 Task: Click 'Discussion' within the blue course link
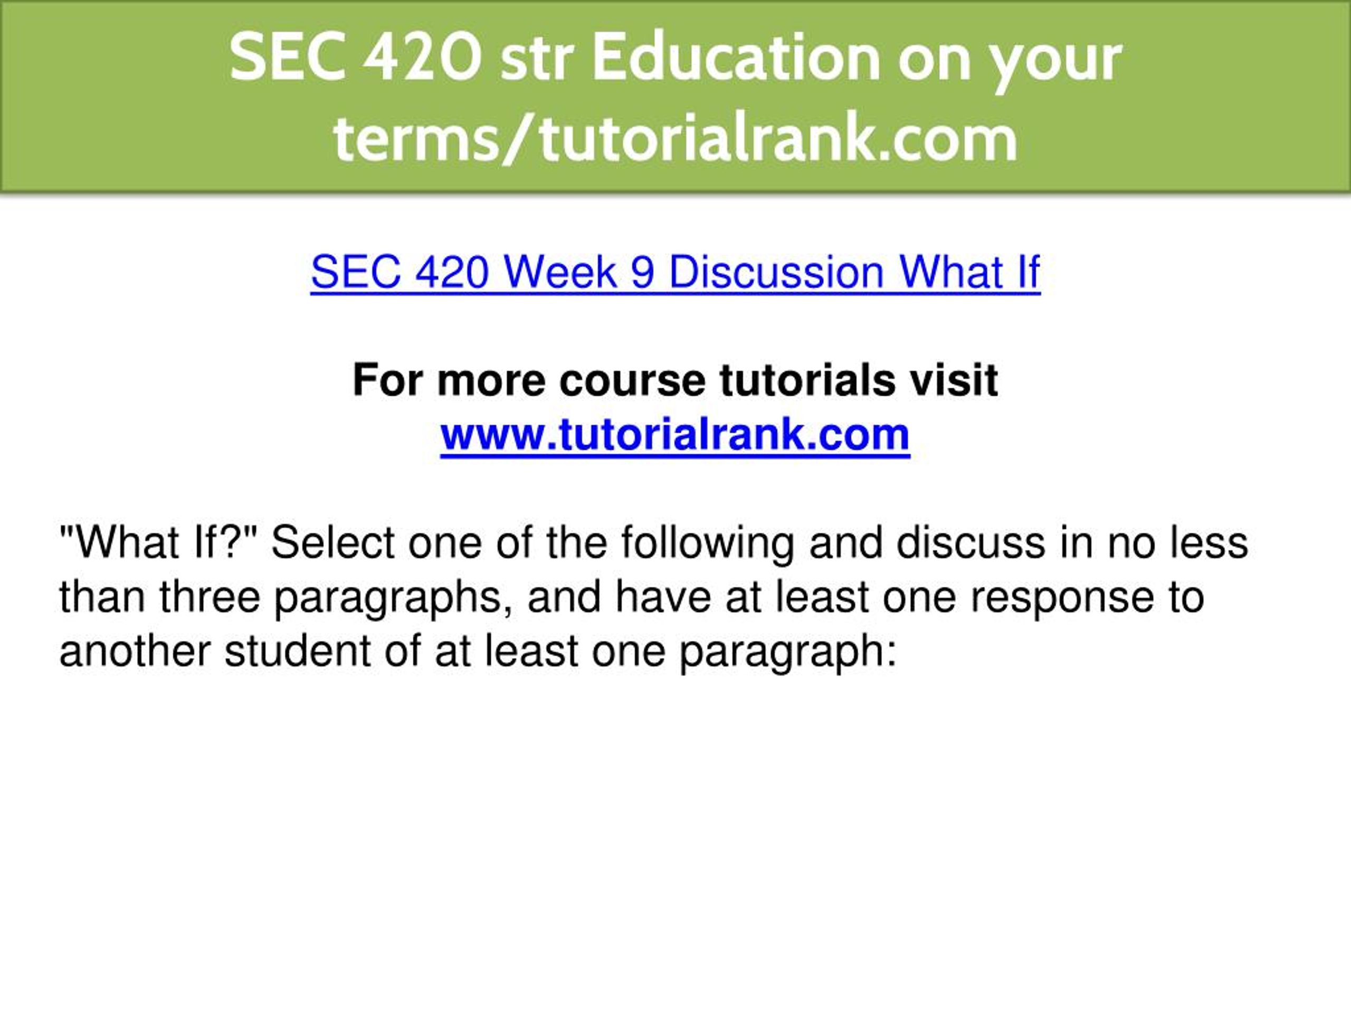776,272
